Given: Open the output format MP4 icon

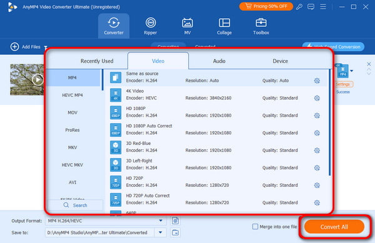Looking at the screenshot, I should 342,71.
